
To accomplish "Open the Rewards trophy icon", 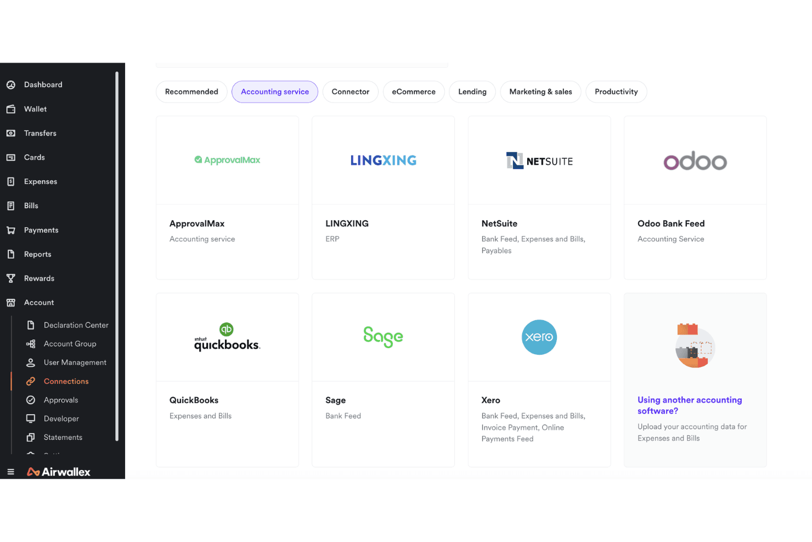I will [10, 278].
